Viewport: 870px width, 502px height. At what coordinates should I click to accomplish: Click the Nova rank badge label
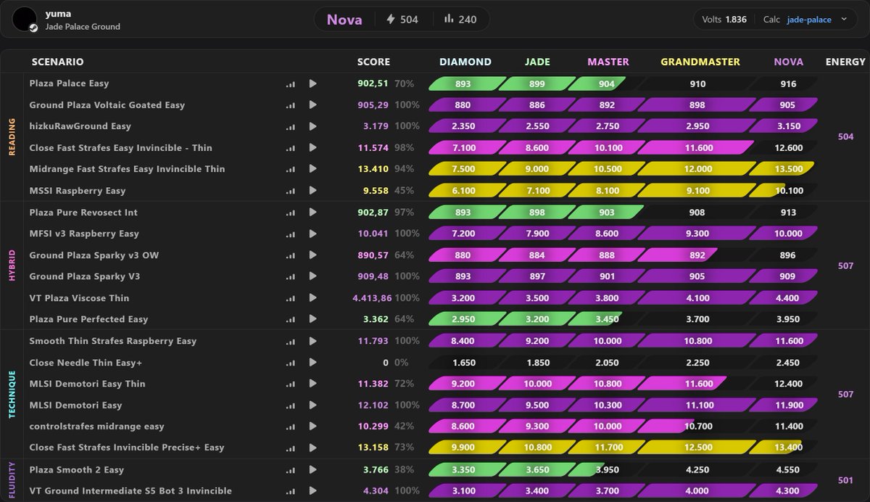coord(344,20)
